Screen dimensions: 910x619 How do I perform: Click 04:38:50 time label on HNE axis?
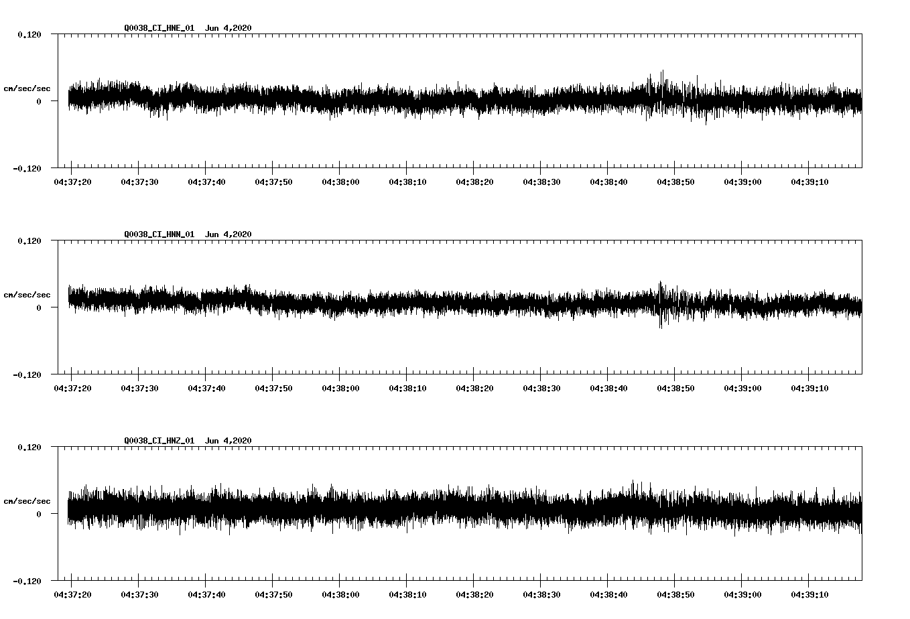[x=675, y=182]
